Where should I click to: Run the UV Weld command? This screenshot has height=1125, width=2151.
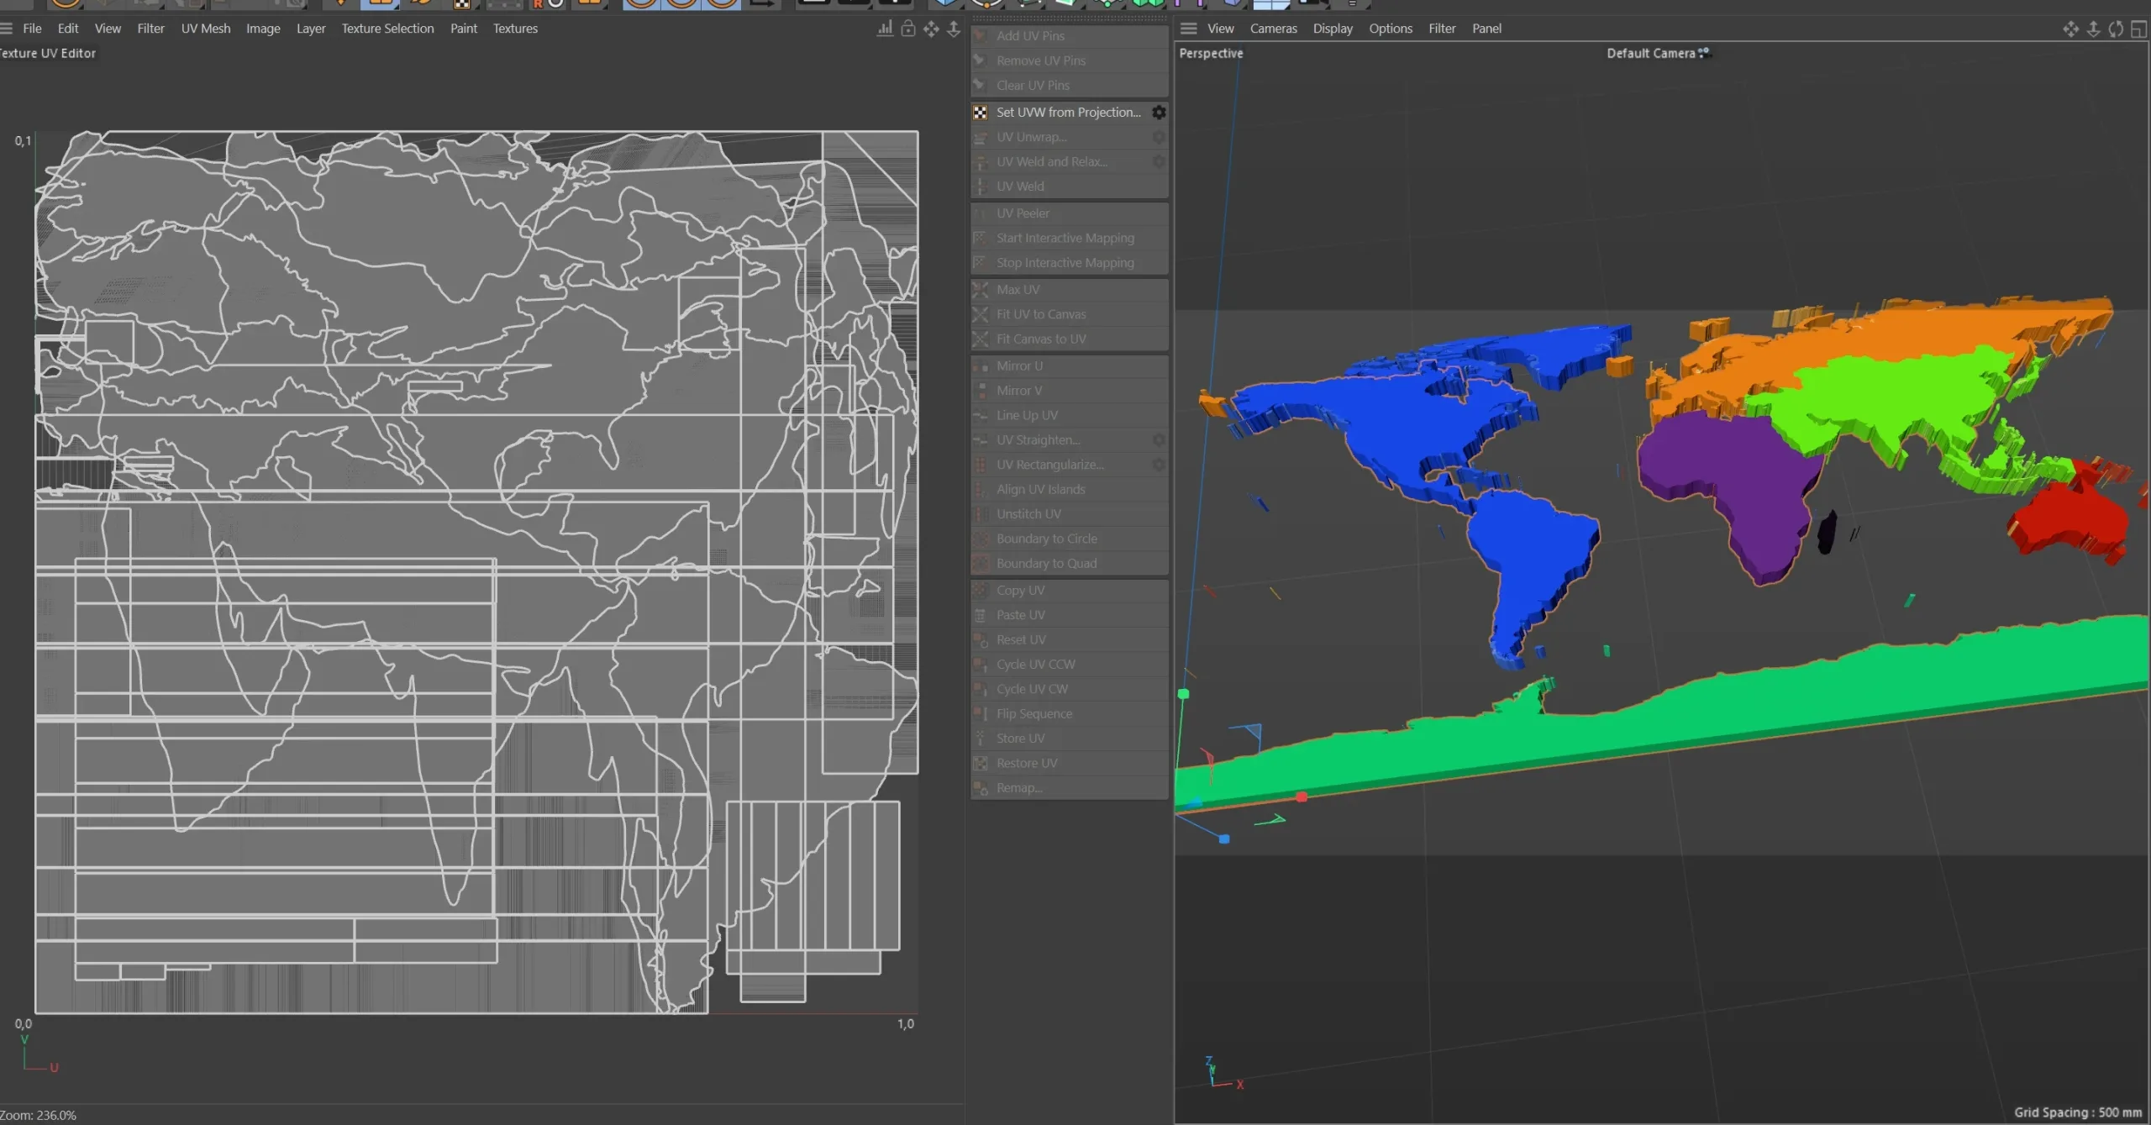1021,186
